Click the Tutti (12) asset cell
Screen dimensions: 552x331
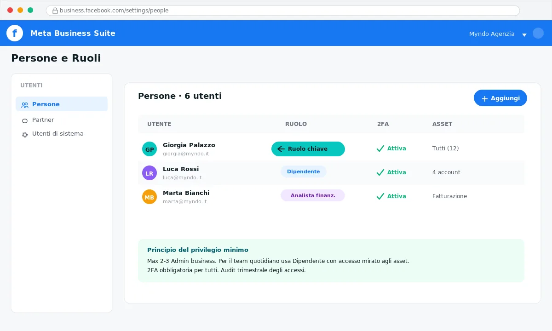click(445, 148)
